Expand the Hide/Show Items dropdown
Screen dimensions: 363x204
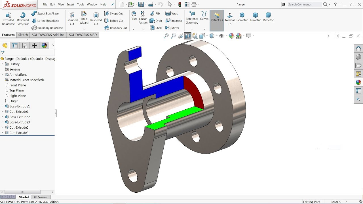coord(226,36)
